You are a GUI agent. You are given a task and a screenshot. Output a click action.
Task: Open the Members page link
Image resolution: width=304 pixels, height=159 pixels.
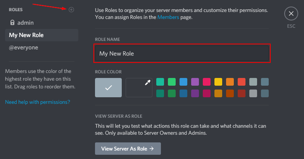168,17
